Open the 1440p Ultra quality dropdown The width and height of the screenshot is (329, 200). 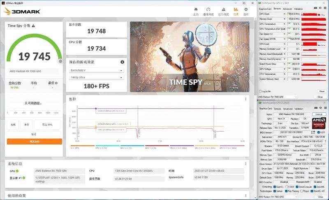point(96,77)
